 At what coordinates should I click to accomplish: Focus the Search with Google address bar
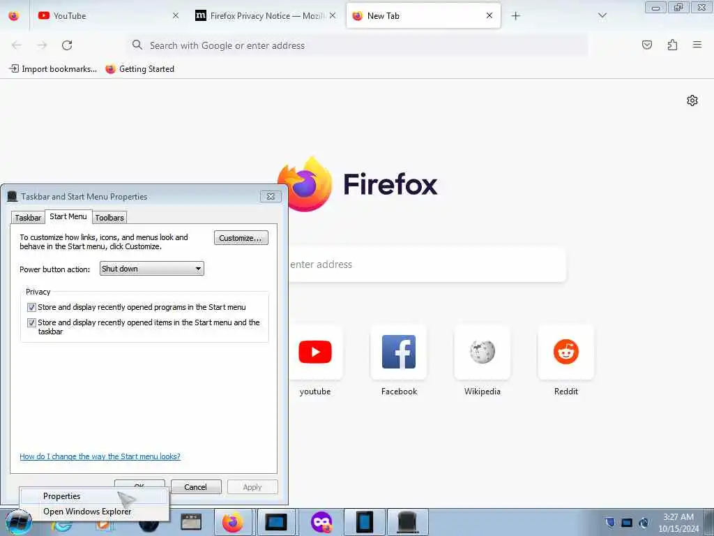tap(358, 45)
